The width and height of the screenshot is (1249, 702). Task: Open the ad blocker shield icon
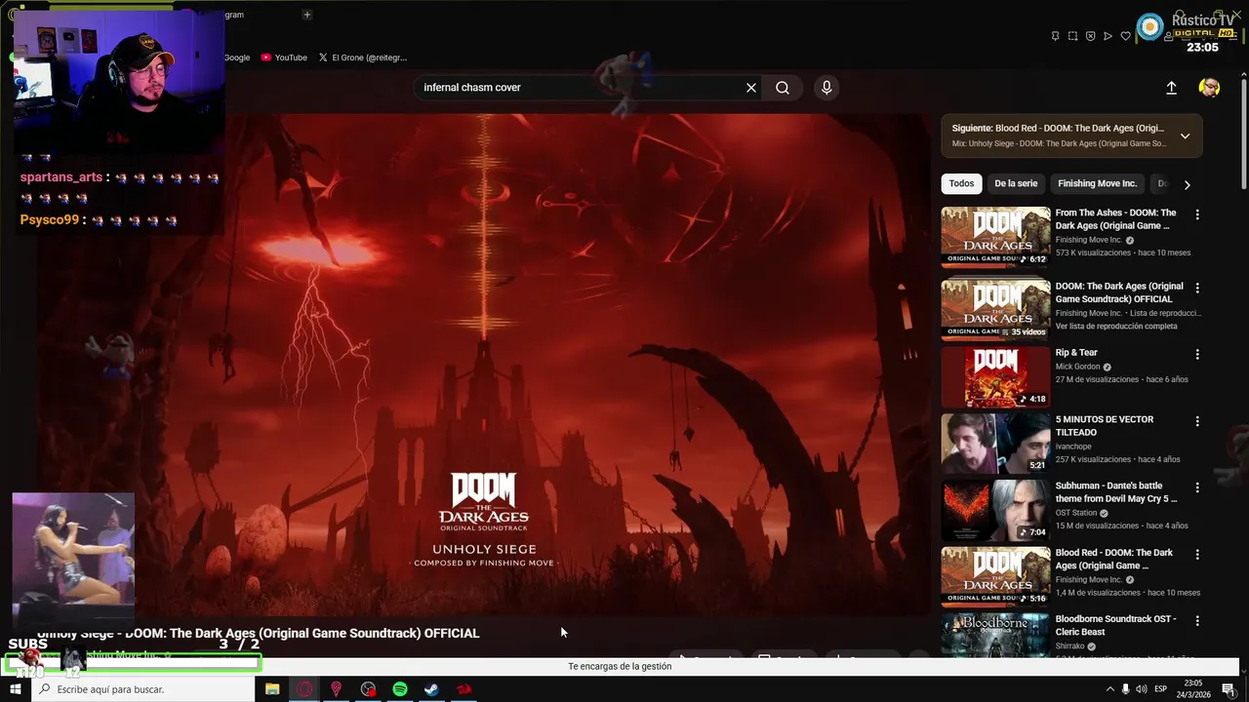coord(1090,36)
